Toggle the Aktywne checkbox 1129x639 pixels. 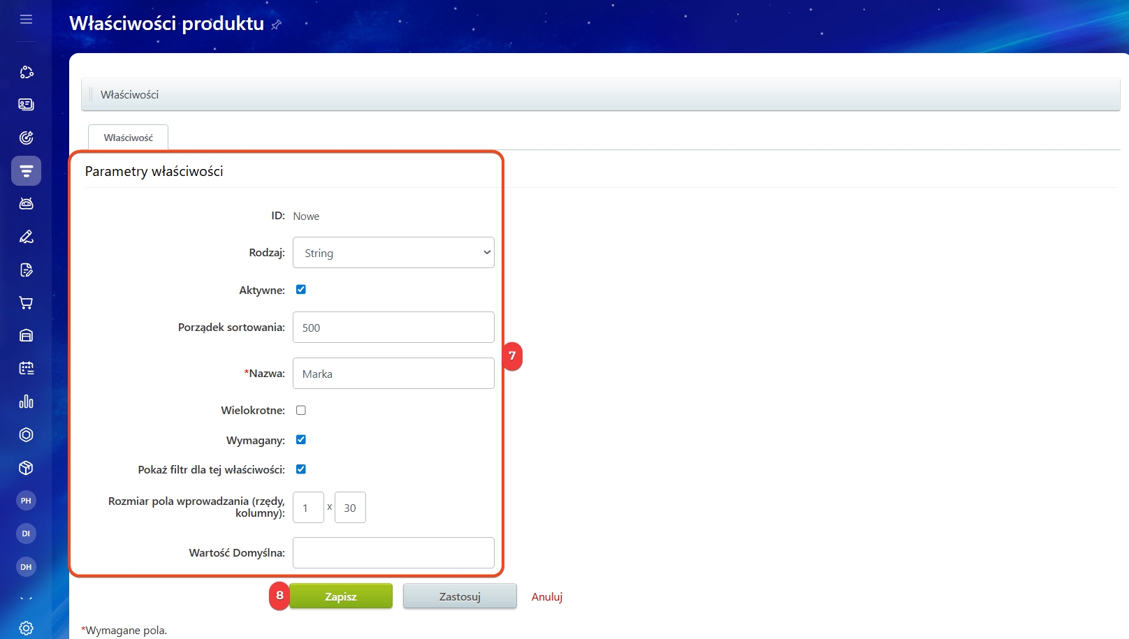[301, 289]
